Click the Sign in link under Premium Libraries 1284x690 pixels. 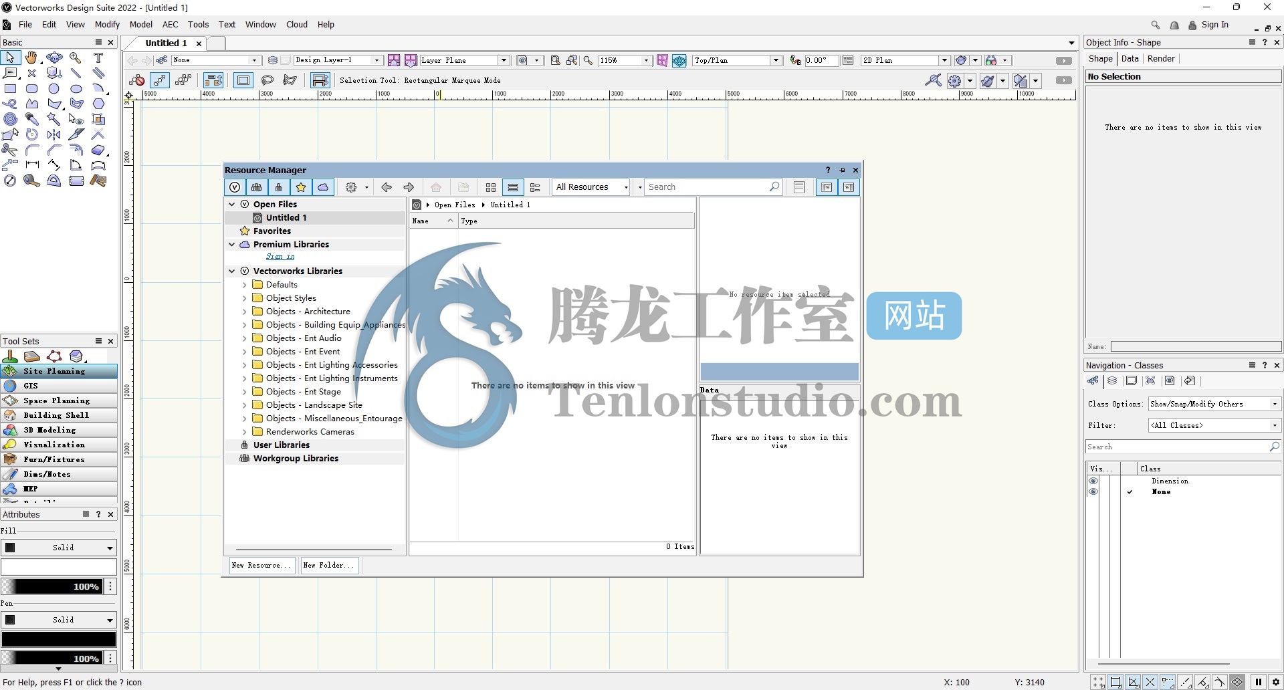280,257
